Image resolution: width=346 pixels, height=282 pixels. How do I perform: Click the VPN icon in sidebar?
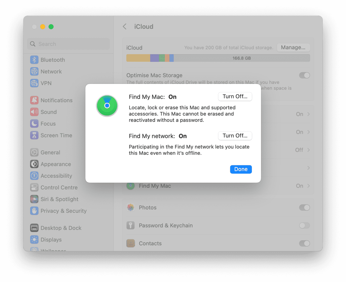coord(34,83)
